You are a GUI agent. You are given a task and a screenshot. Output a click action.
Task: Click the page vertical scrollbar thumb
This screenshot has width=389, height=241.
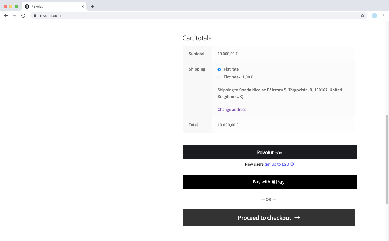(x=387, y=160)
